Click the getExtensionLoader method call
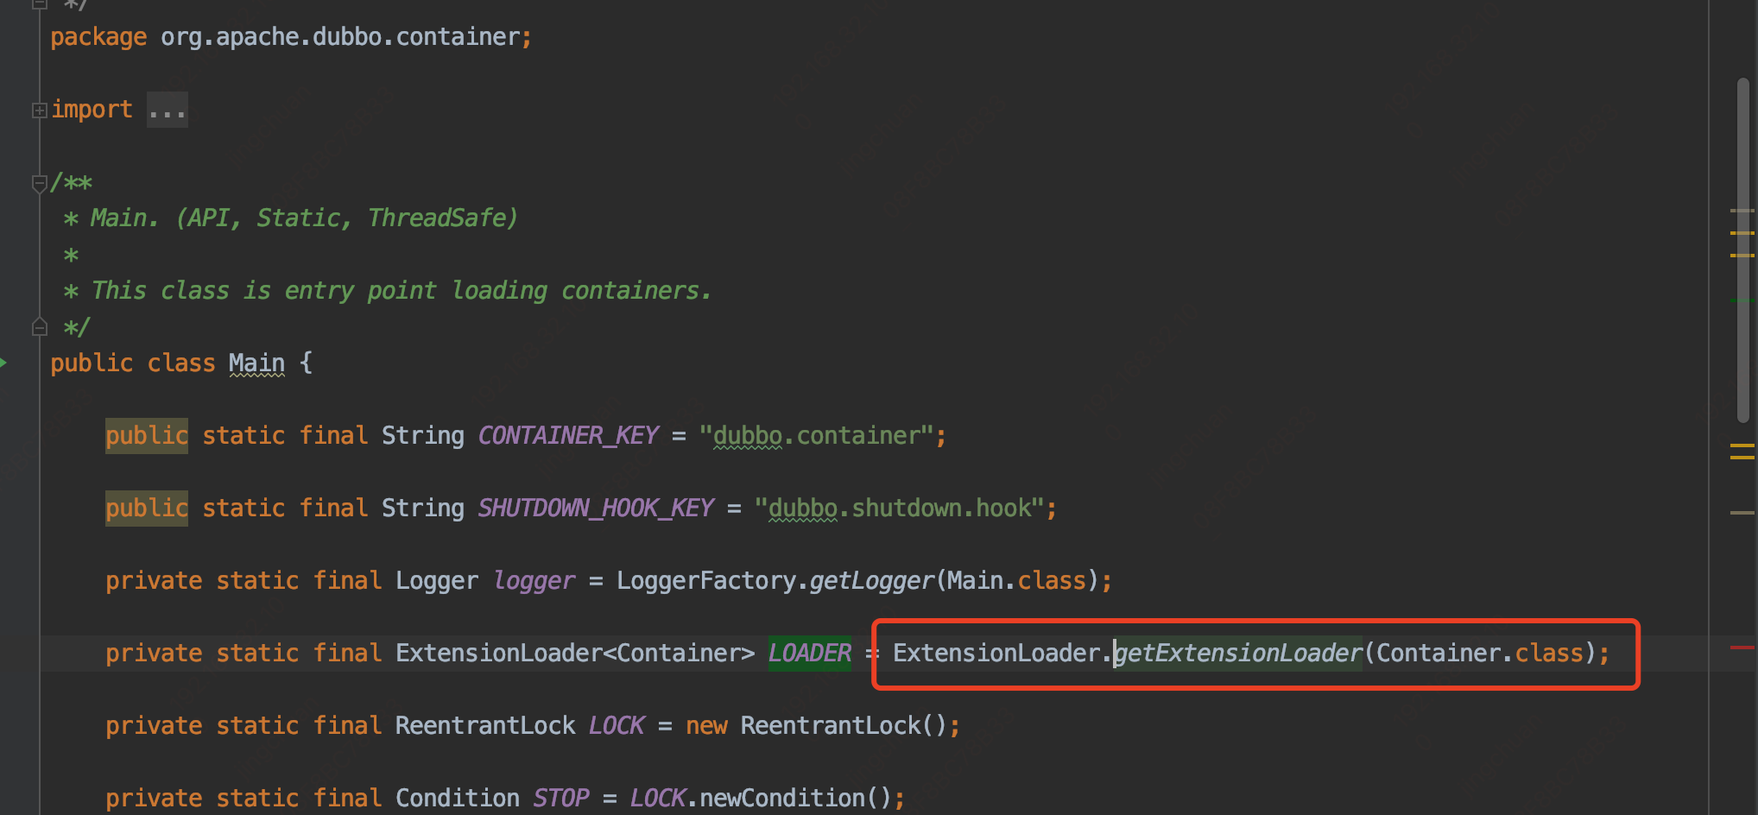 pyautogui.click(x=1238, y=653)
